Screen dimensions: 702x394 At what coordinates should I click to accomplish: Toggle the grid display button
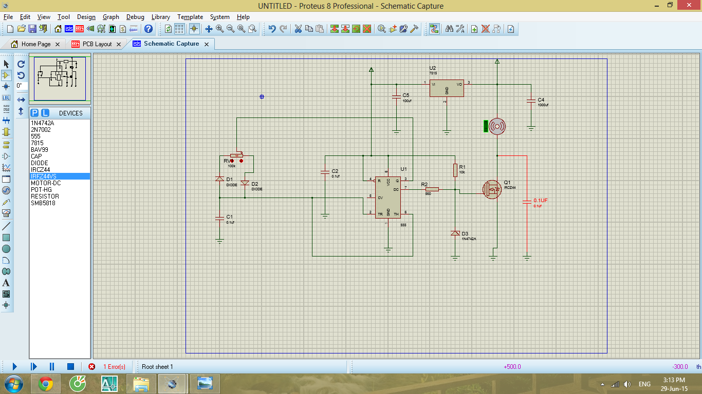coord(179,29)
